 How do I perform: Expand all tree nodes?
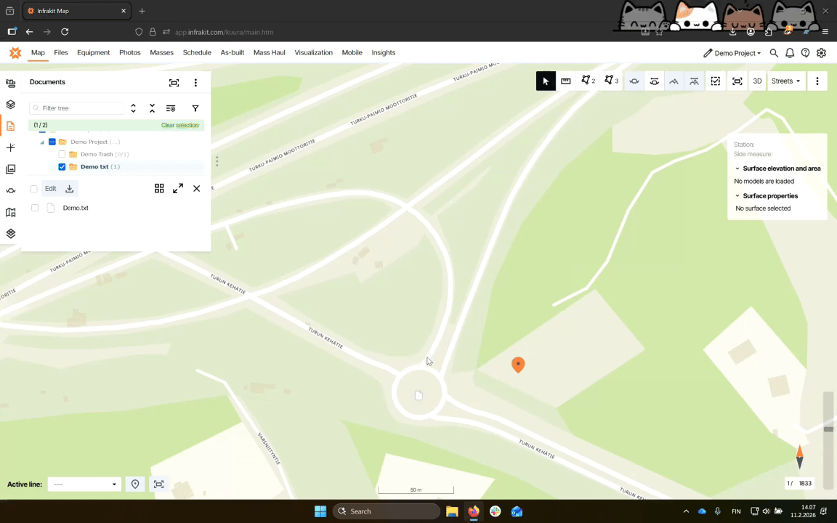[134, 108]
